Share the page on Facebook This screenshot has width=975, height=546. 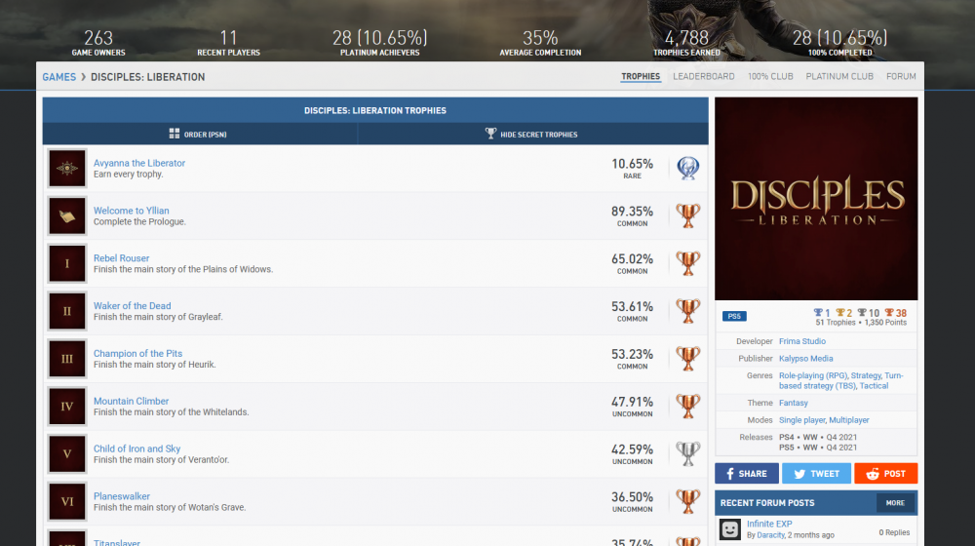tap(746, 474)
